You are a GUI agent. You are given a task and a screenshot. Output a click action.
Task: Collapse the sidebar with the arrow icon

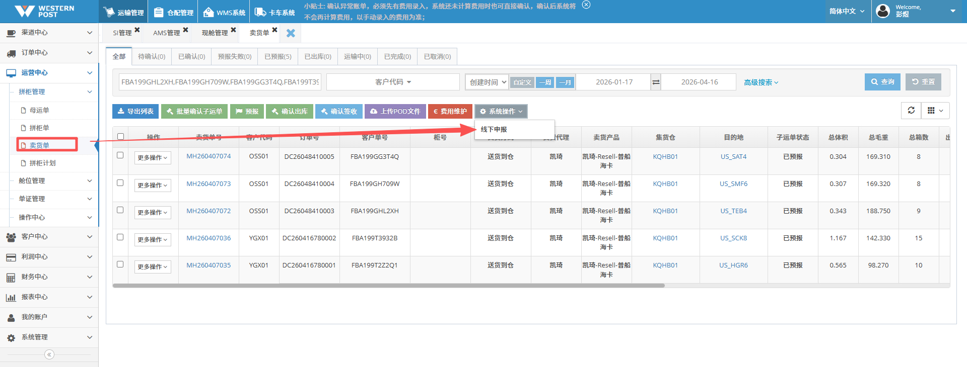[49, 354]
